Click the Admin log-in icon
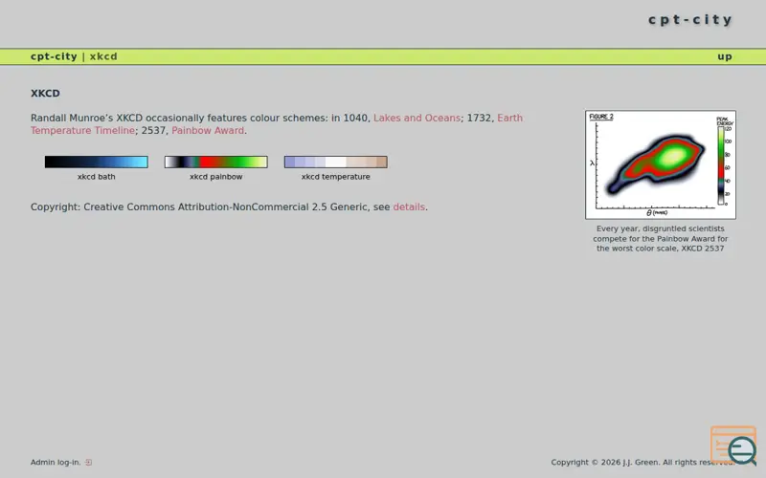The image size is (766, 478). tap(88, 463)
